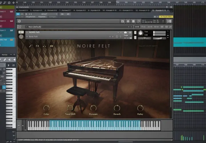This screenshot has width=206, height=143.
Task: Click the Native Instruments circular logo icon
Action: (21, 37)
